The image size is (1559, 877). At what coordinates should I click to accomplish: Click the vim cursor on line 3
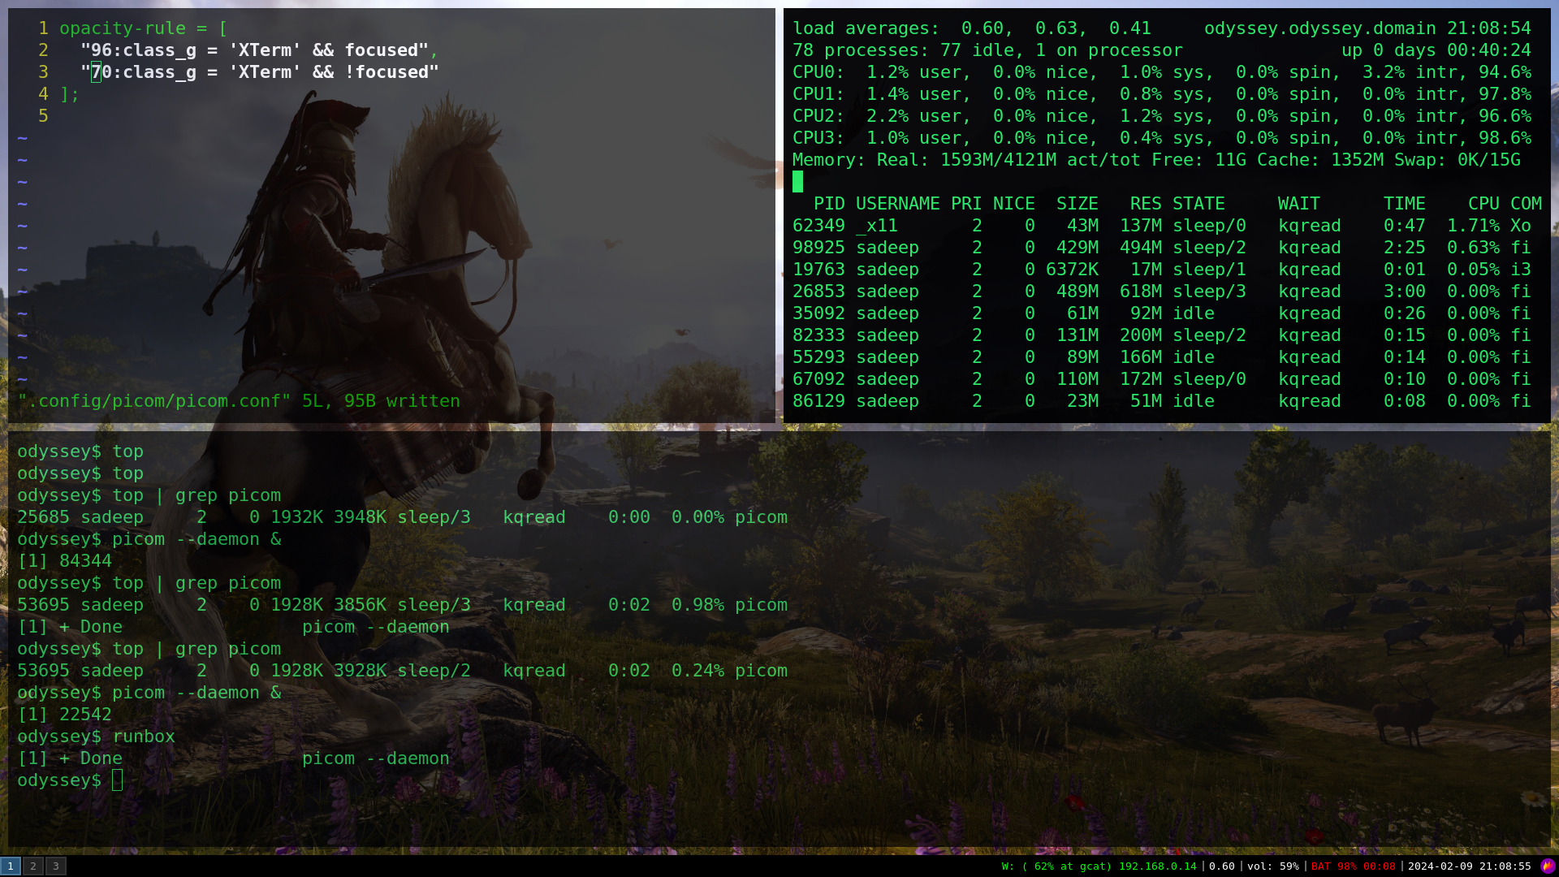tap(96, 72)
